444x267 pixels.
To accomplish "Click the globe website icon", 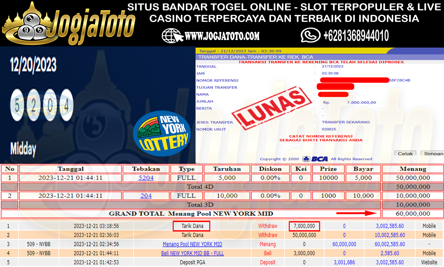I will [172, 36].
